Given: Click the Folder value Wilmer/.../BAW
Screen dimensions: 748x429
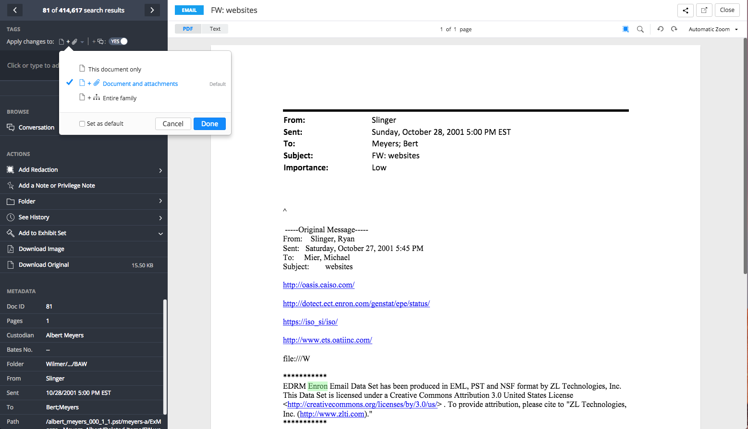Looking at the screenshot, I should pyautogui.click(x=66, y=364).
